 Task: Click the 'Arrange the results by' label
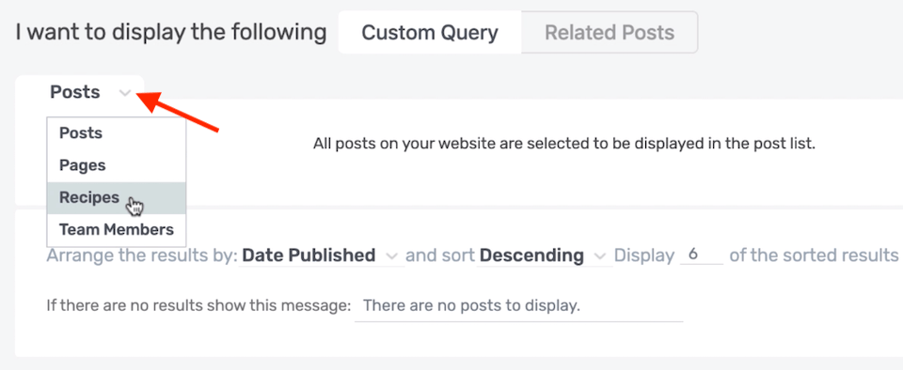click(x=142, y=255)
